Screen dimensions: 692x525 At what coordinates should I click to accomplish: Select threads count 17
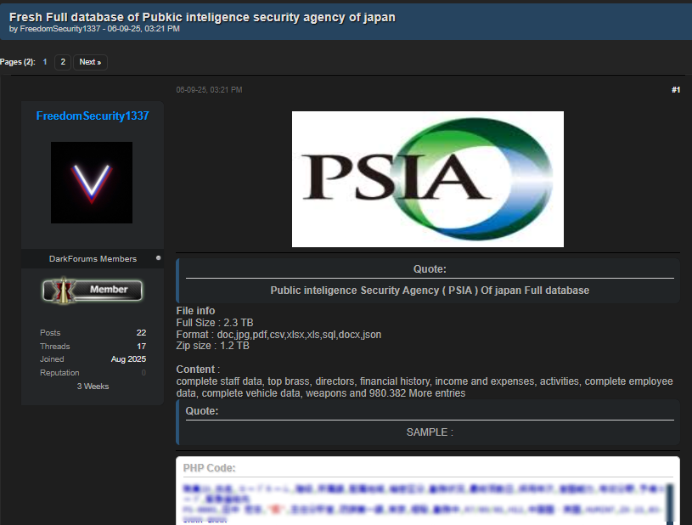(141, 346)
